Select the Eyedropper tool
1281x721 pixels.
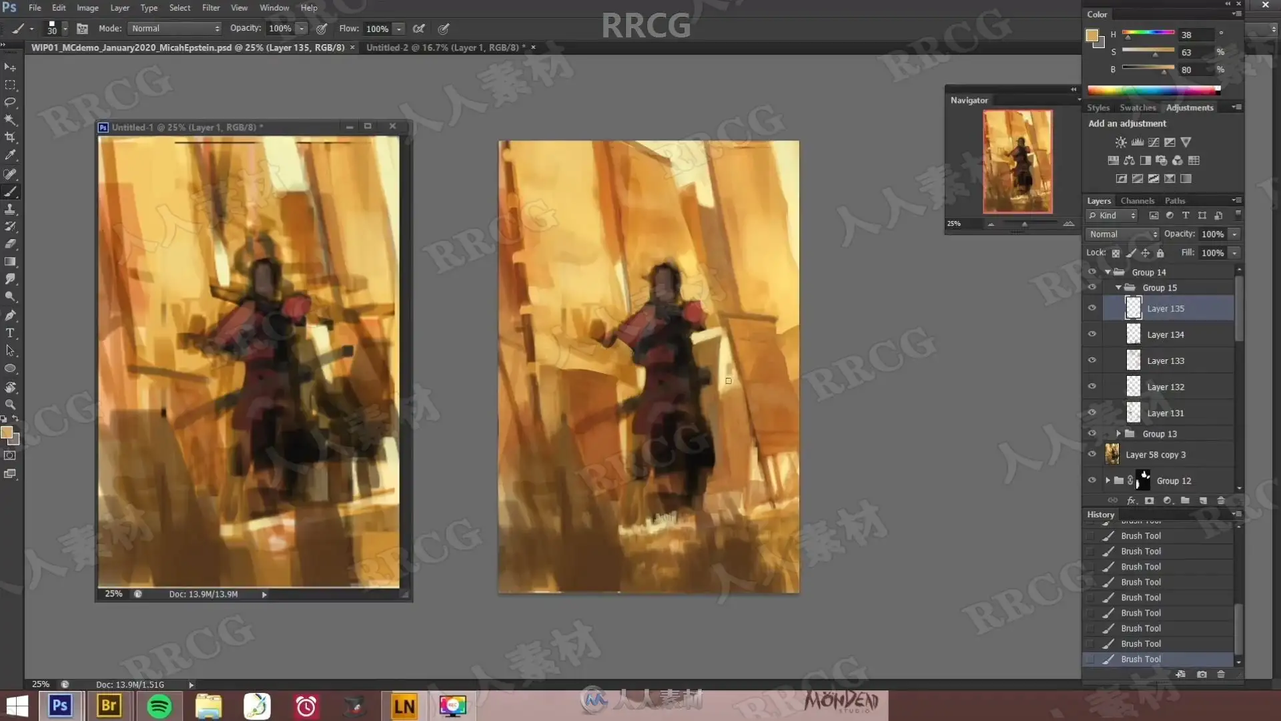point(10,155)
